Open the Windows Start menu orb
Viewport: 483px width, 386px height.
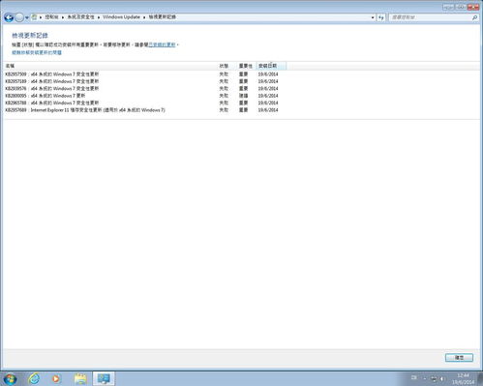(10, 378)
